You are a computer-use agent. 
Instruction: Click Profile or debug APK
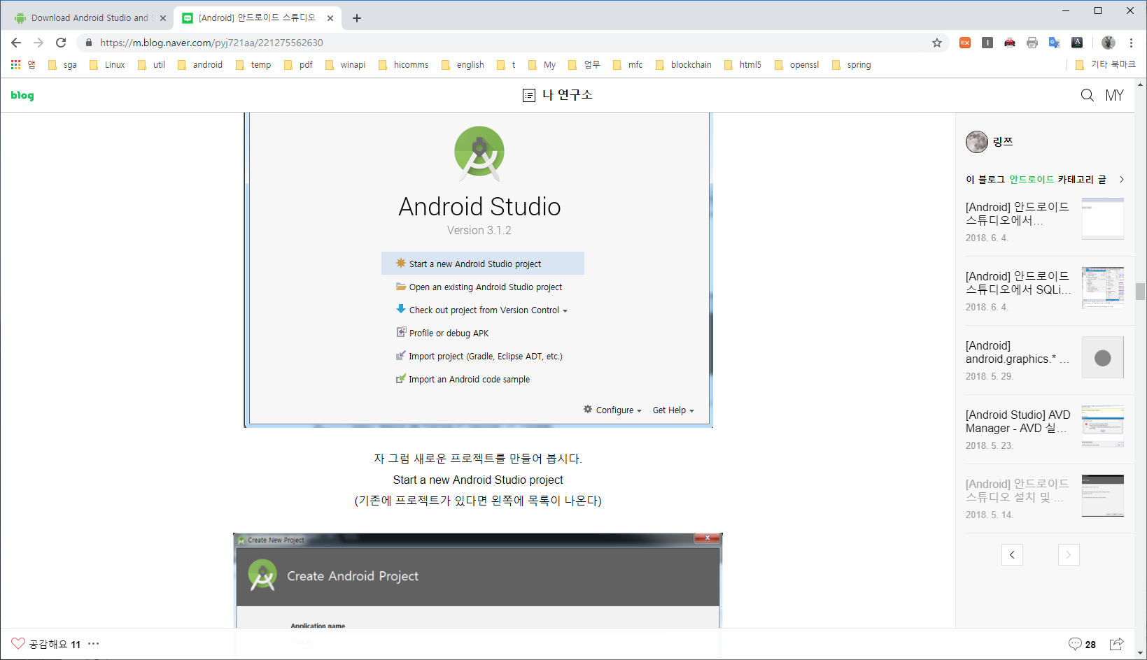pos(442,333)
